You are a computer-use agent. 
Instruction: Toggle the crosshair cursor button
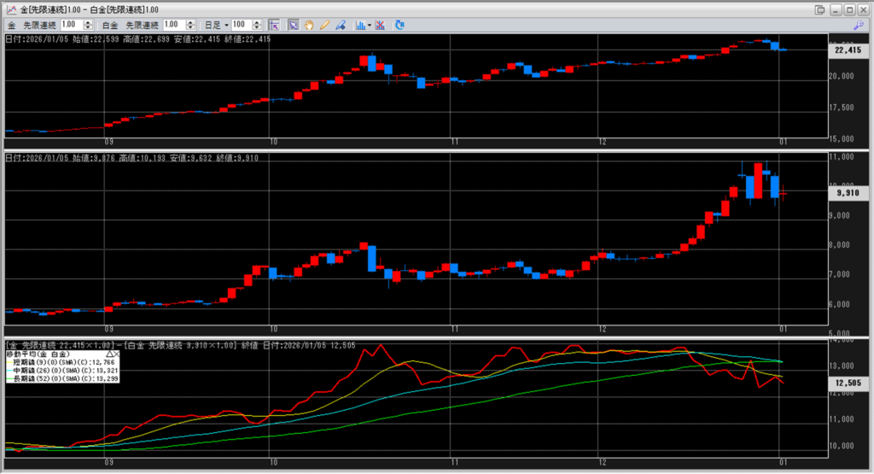coord(273,26)
